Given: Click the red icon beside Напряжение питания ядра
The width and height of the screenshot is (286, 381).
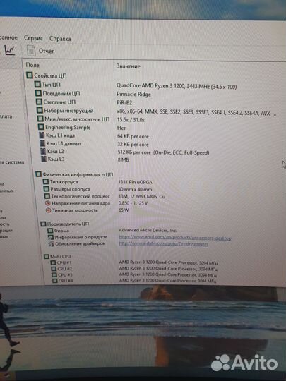Looking at the screenshot, I should 48,203.
